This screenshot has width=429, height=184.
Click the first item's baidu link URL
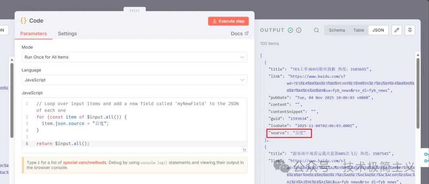tap(351, 83)
